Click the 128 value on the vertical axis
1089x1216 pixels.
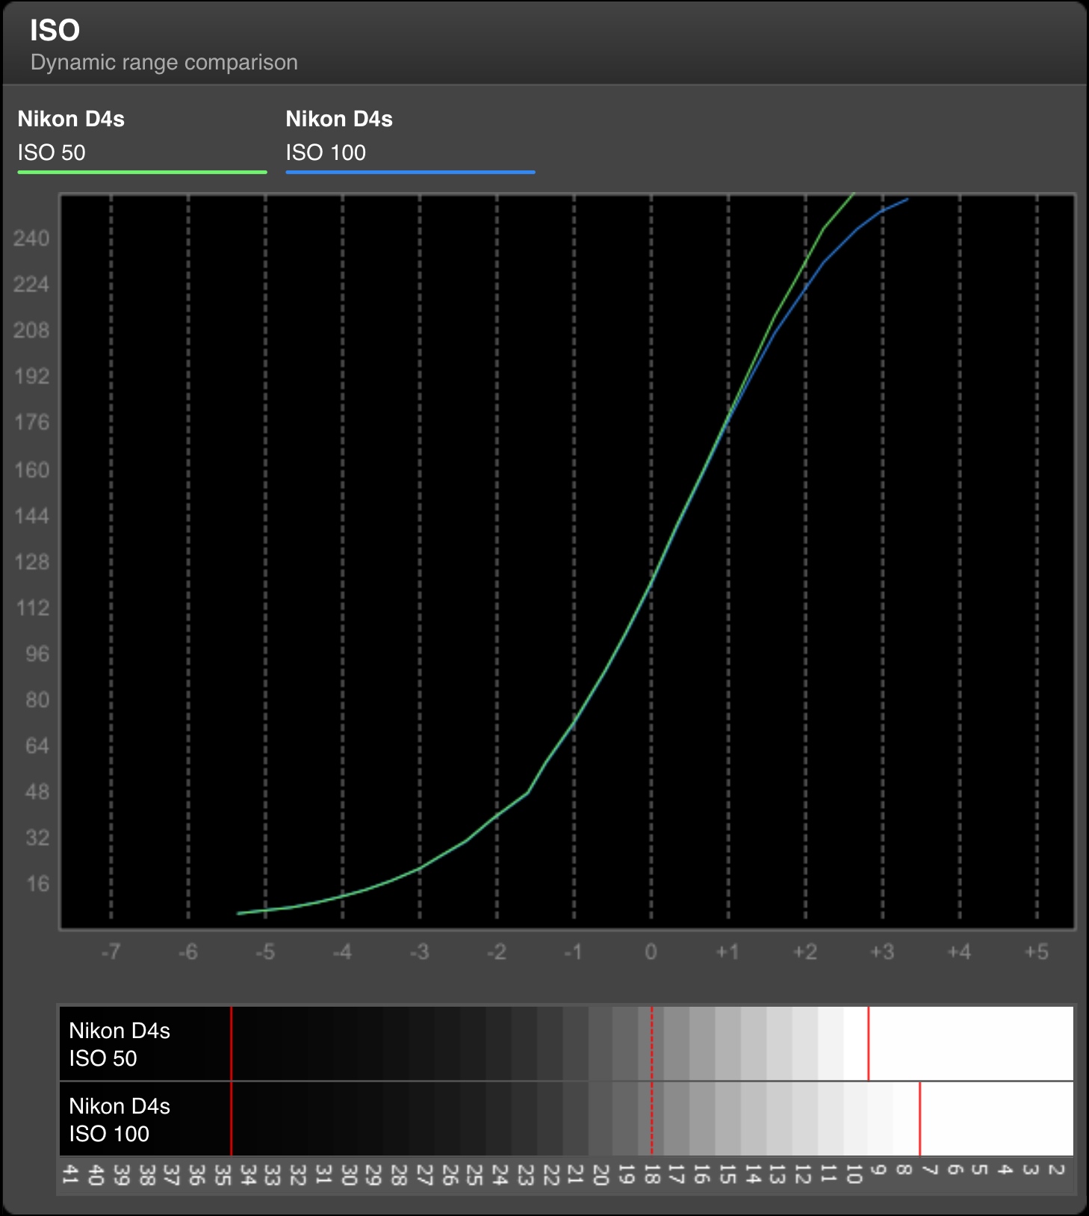tap(31, 562)
